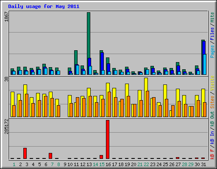Click day label 25 on the x-axis
Viewport: 217px width, 169px height.
165,164
